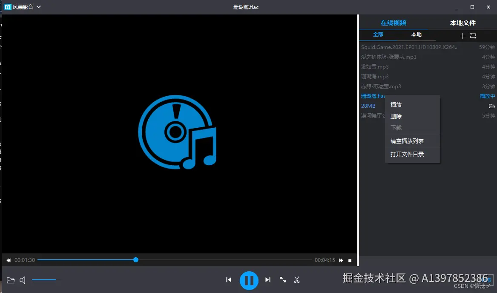Switch to the 本地文件 tab
This screenshot has height=293, width=497.
tap(463, 23)
